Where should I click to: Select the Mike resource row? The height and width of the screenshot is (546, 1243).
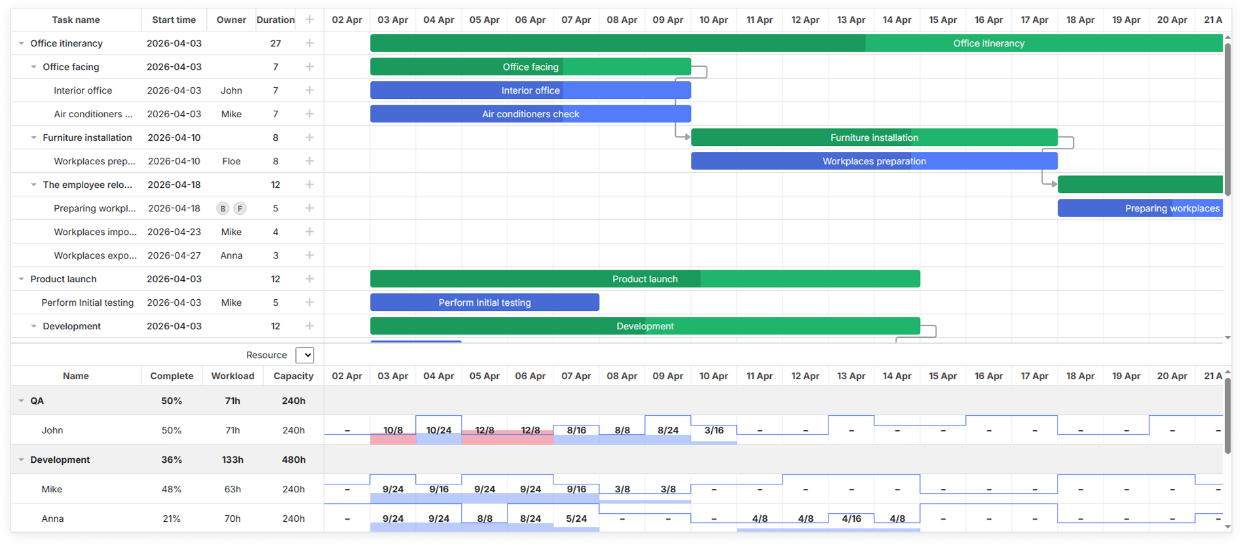[x=167, y=489]
